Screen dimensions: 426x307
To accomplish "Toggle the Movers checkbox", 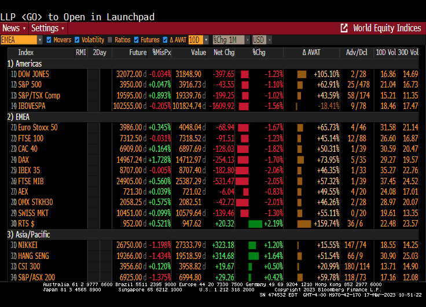I will tap(49, 40).
